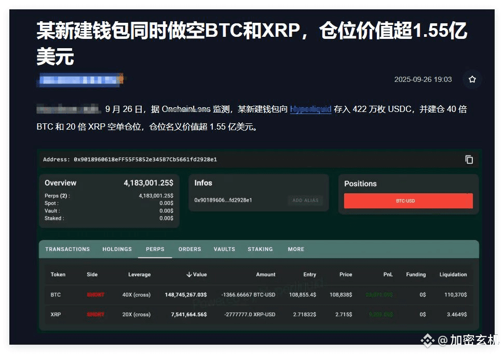The image size is (504, 354).
Task: Click the Value column sort arrow
Action: [189, 274]
